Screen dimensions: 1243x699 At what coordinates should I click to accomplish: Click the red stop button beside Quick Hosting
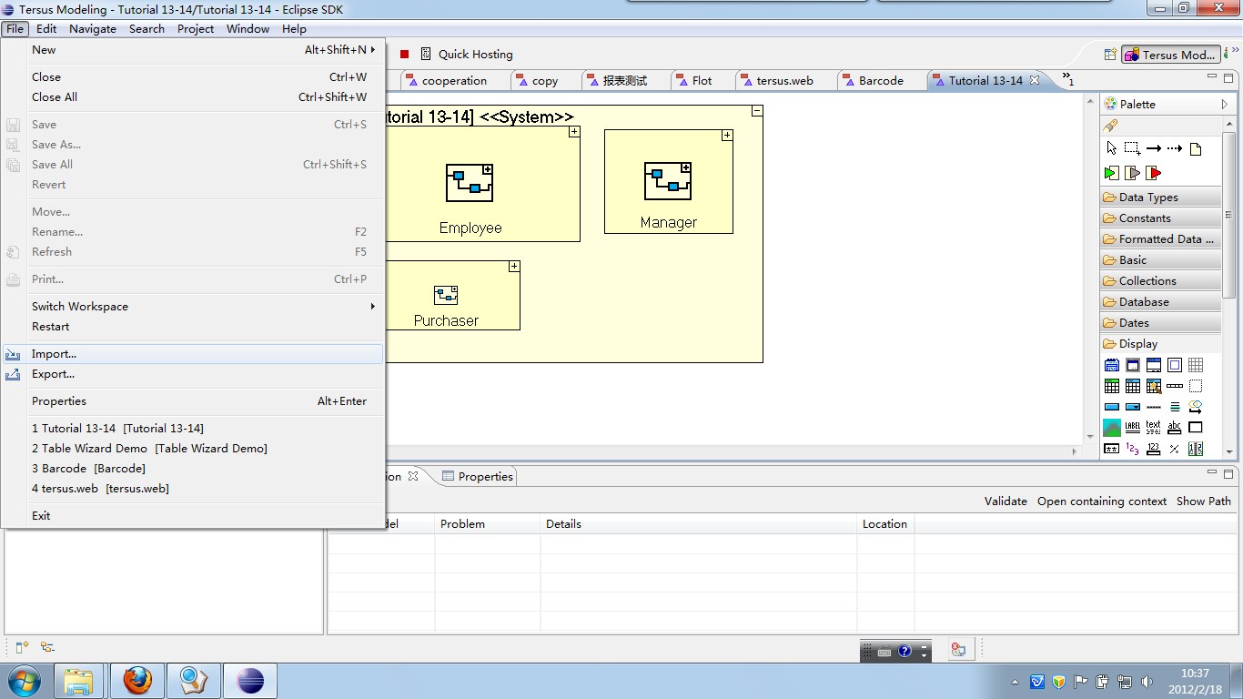click(x=405, y=55)
